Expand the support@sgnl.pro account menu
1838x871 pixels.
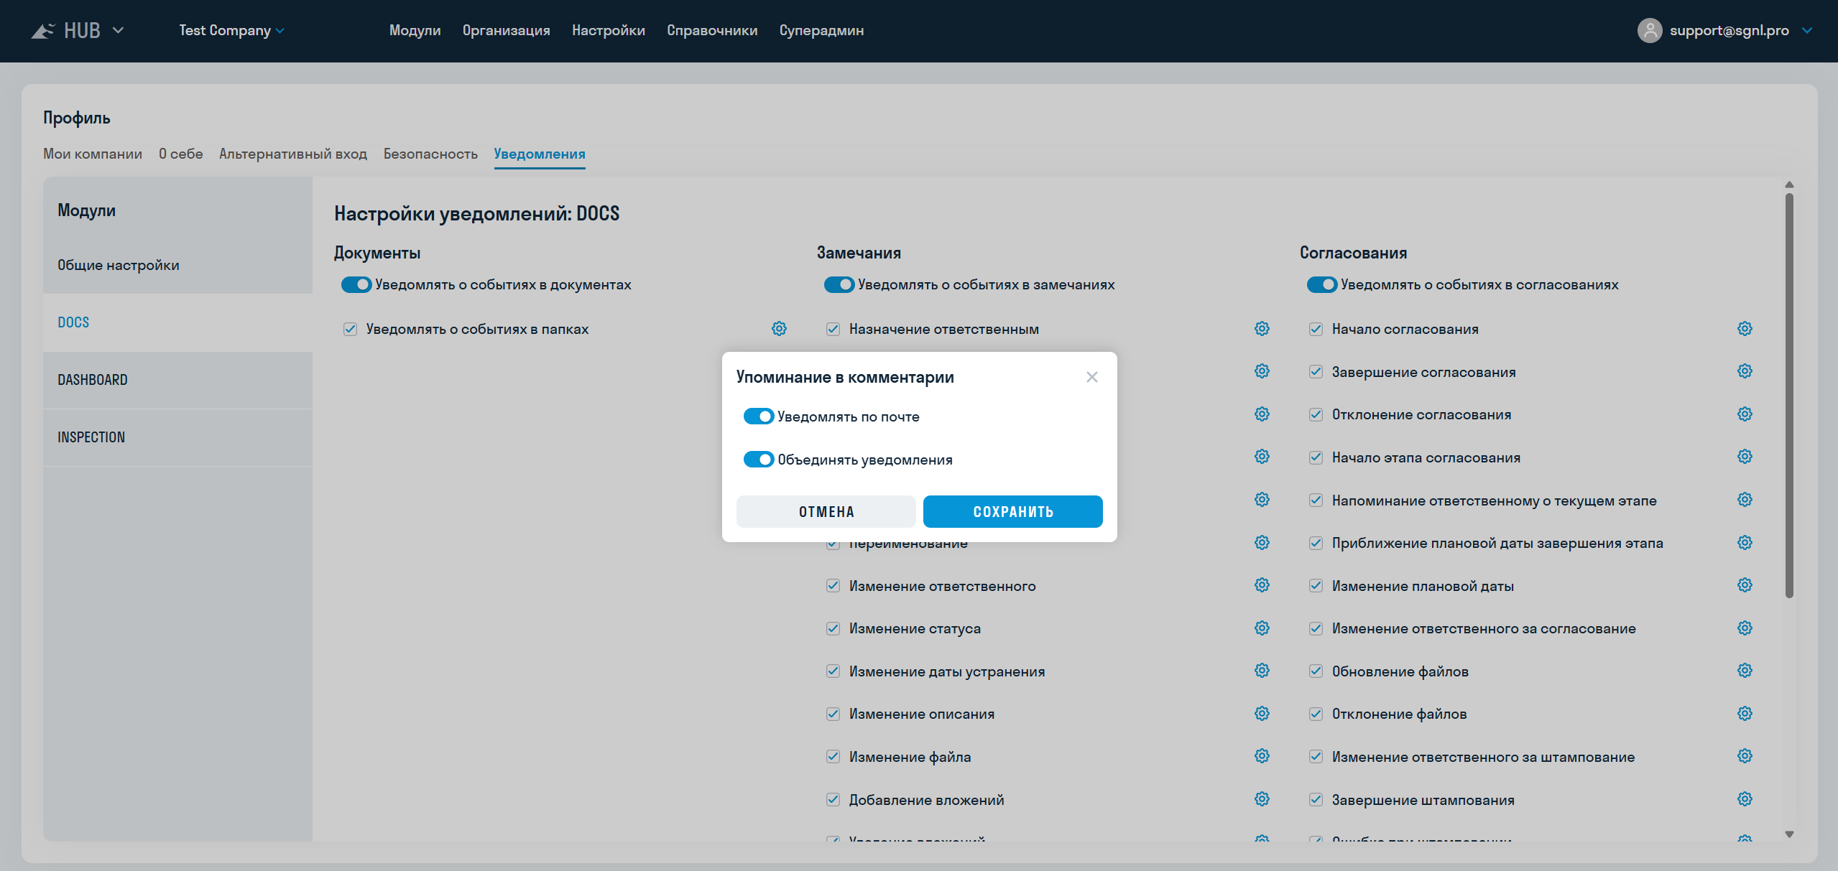(x=1807, y=31)
